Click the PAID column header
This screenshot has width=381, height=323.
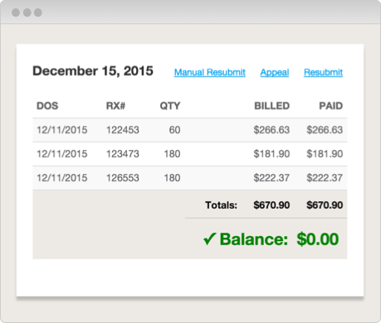331,106
